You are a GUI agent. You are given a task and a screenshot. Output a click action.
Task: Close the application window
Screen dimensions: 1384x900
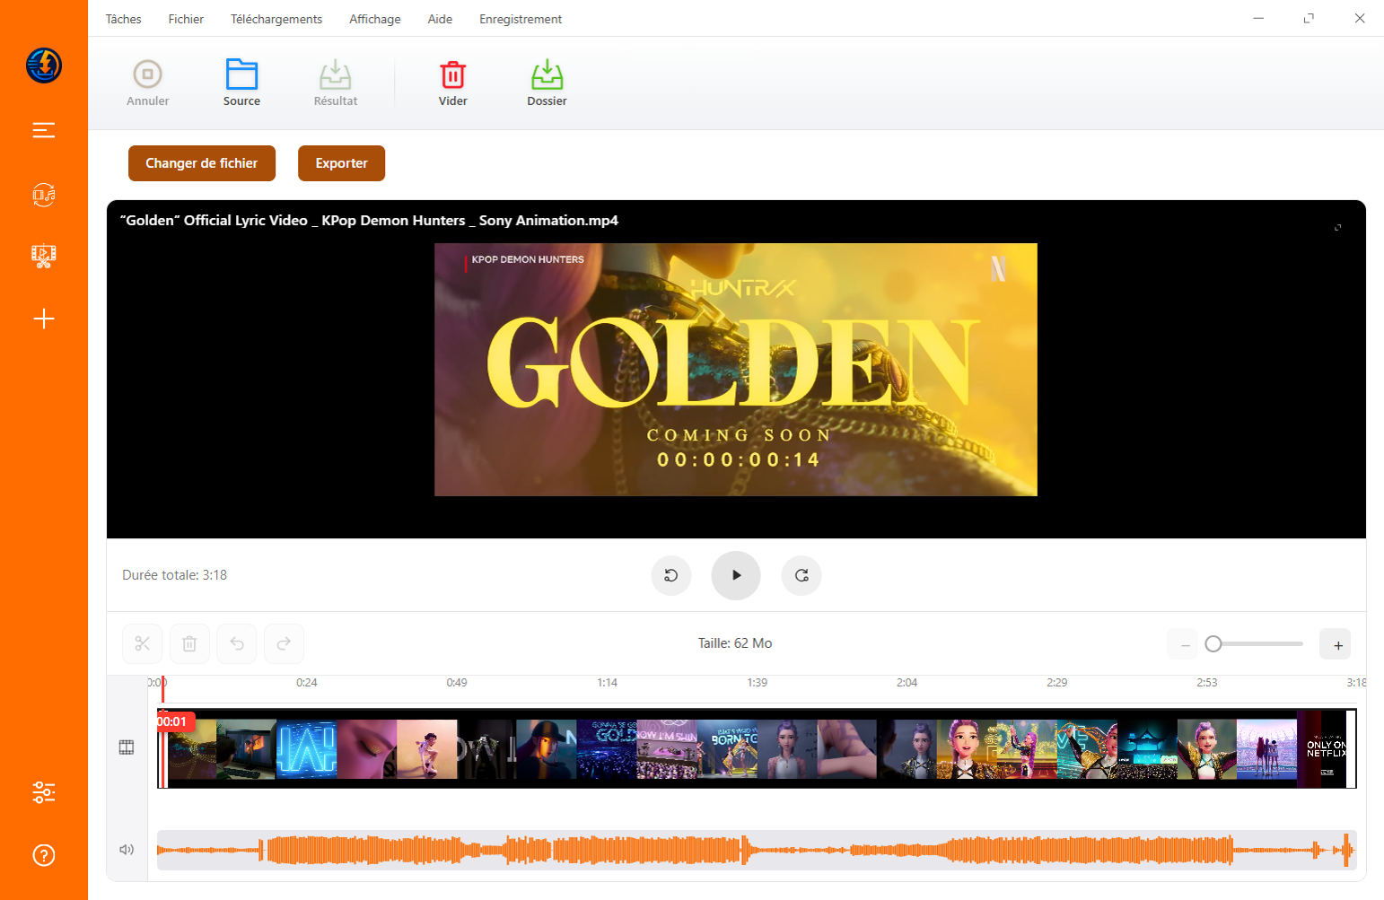(1360, 18)
